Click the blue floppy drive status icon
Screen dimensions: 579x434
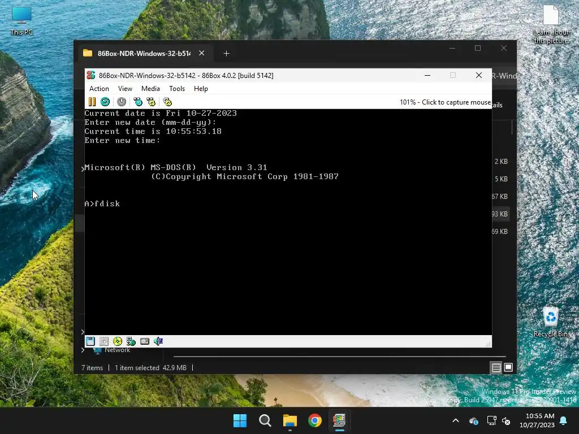(90, 341)
